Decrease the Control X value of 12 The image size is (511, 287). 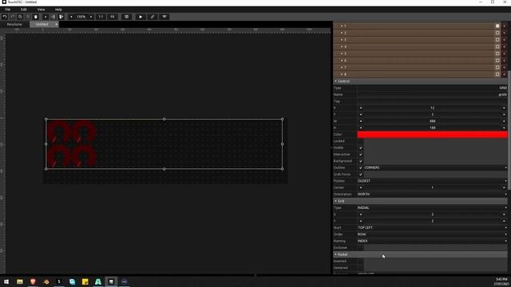tap(361, 108)
